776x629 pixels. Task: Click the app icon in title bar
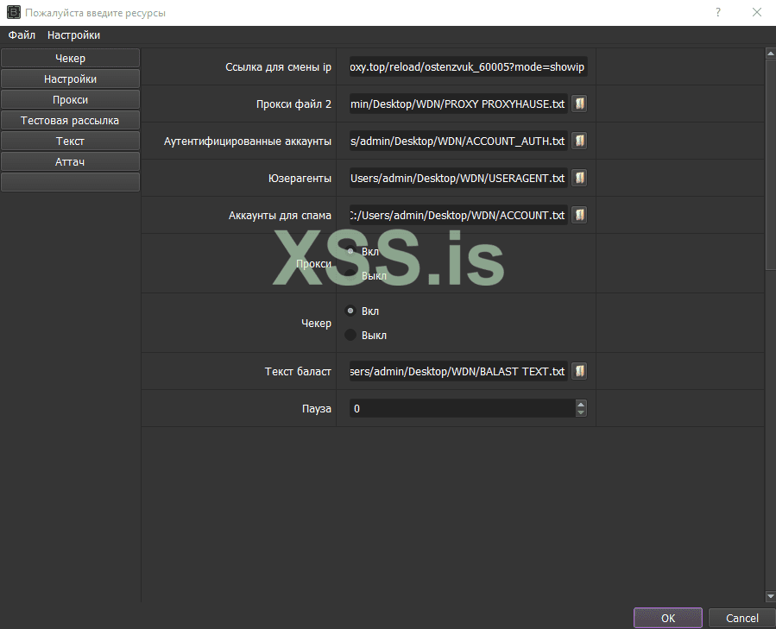(x=13, y=12)
